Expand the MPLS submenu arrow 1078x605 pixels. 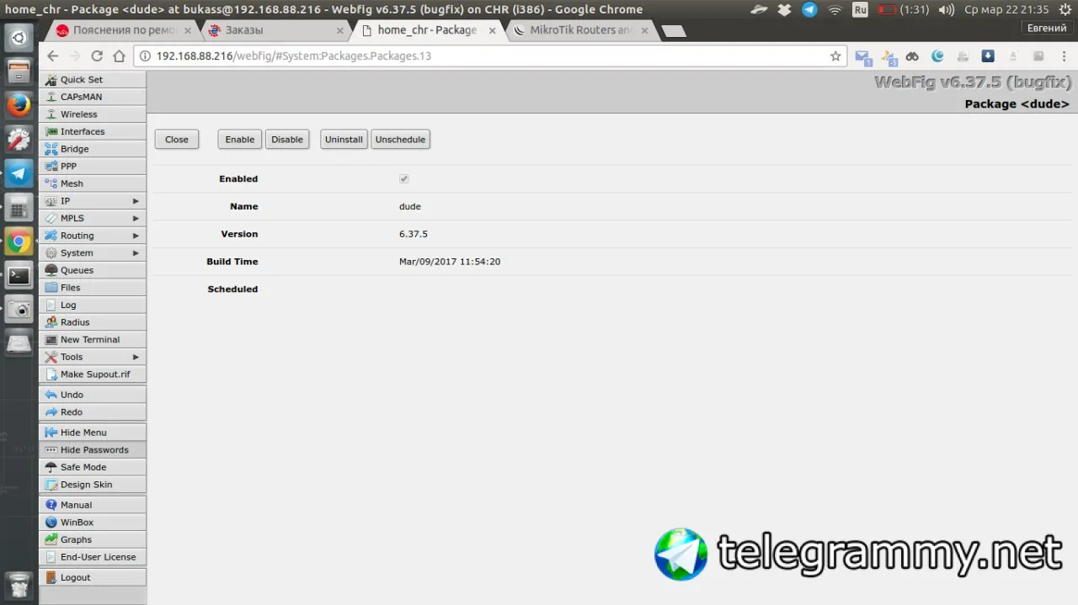click(x=136, y=219)
